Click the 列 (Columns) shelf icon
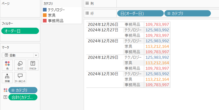The height and width of the screenshot is (110, 219). point(87,4)
